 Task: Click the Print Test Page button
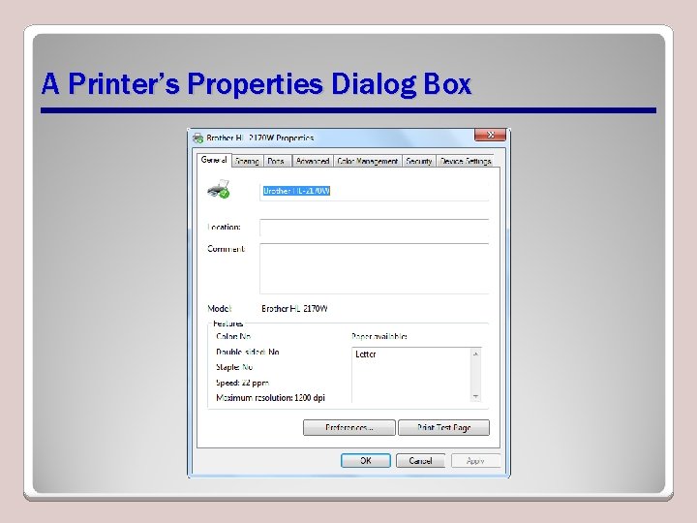(443, 428)
